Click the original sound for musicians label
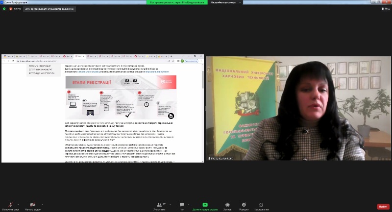Viewport: 392px width, 212px height. click(49, 9)
